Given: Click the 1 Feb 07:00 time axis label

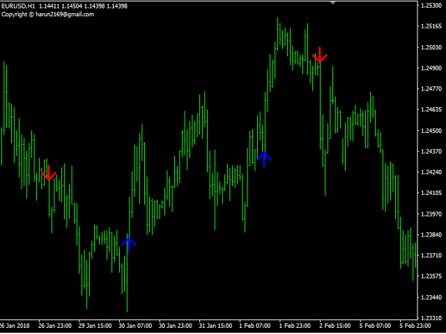Looking at the screenshot, I should click(254, 326).
